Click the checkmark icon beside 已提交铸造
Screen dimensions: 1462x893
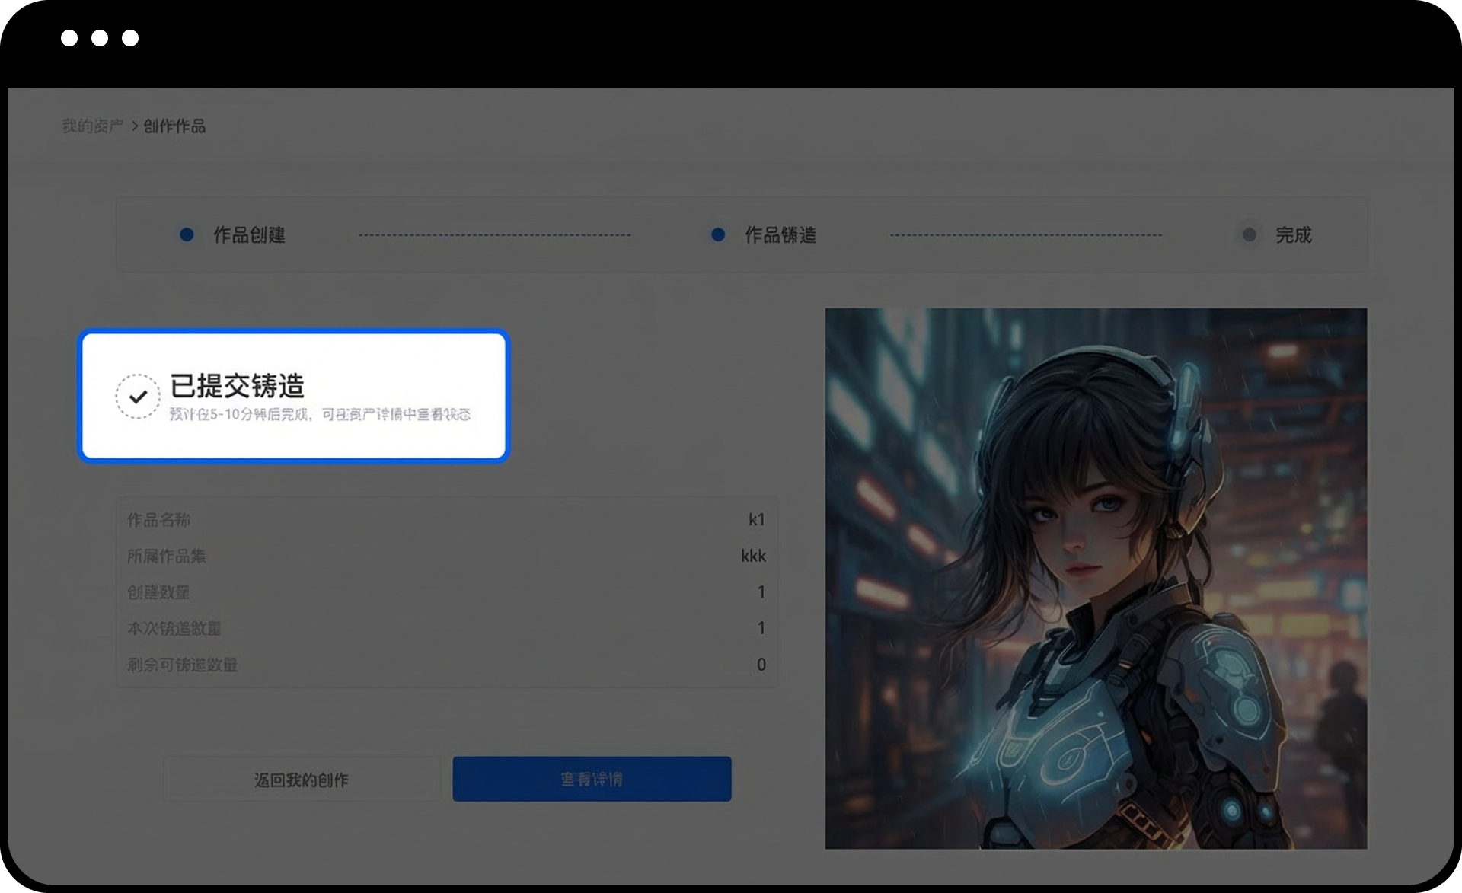point(138,397)
